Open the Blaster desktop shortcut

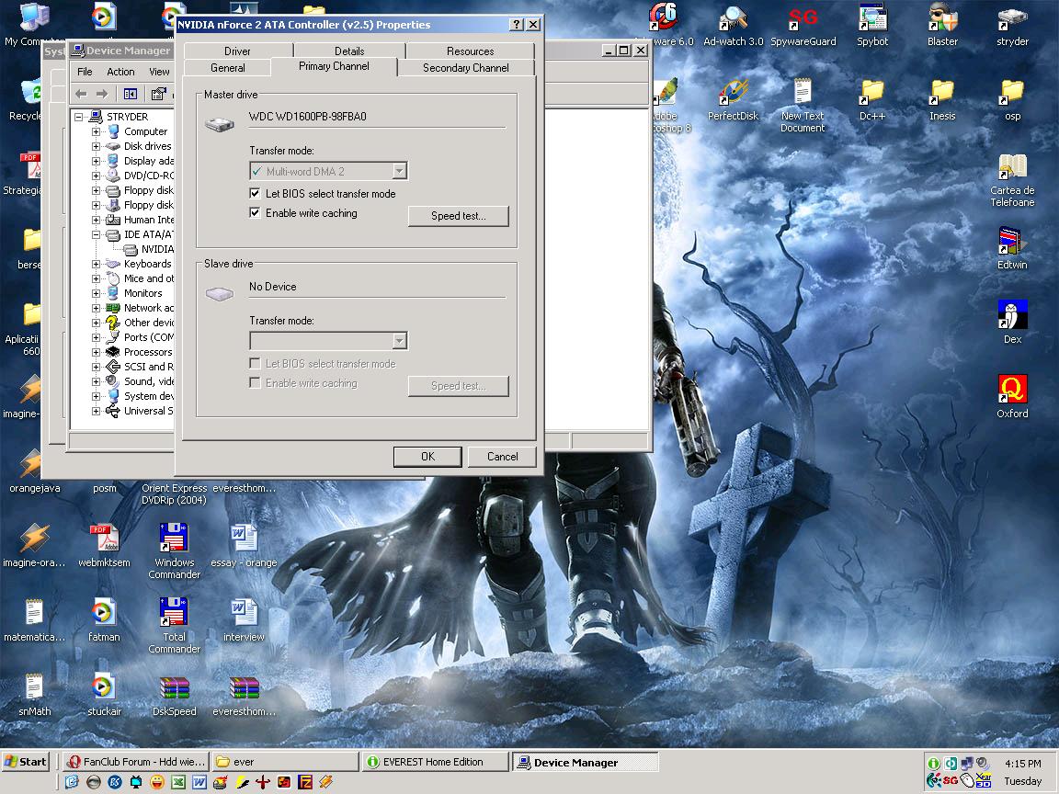(x=942, y=26)
